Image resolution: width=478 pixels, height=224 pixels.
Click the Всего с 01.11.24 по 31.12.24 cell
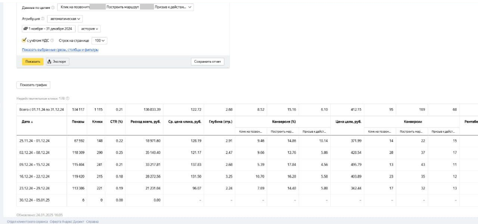[x=41, y=110]
